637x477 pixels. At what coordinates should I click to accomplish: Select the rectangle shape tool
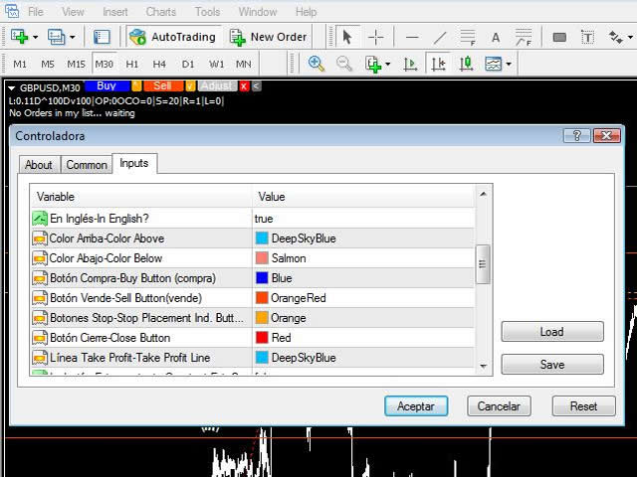coord(559,38)
